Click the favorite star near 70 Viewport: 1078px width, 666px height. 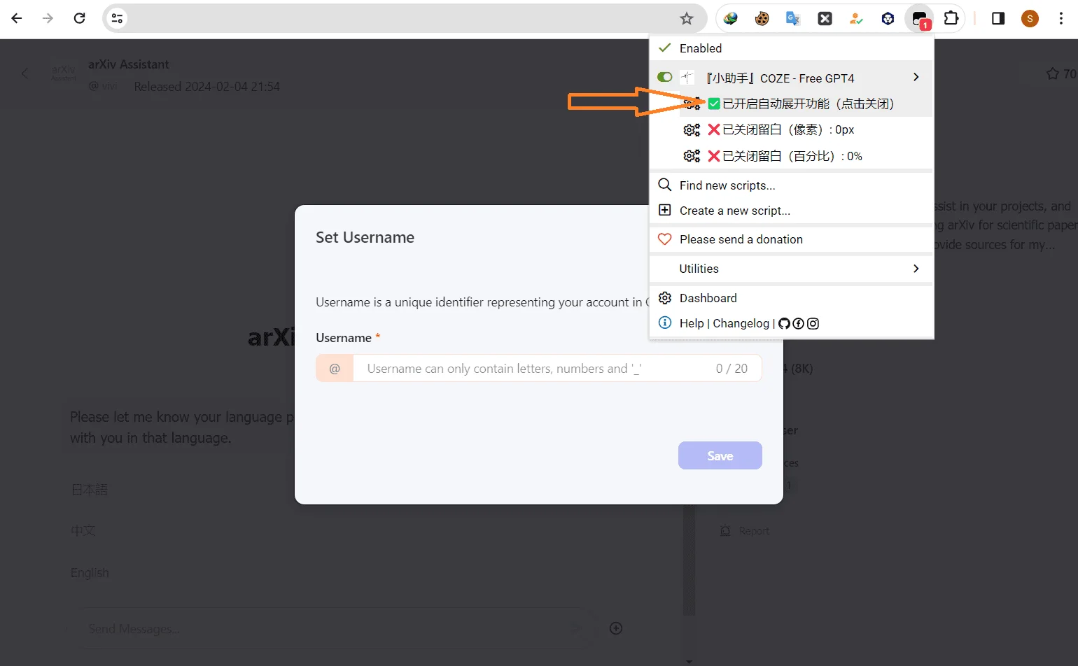pyautogui.click(x=1052, y=73)
